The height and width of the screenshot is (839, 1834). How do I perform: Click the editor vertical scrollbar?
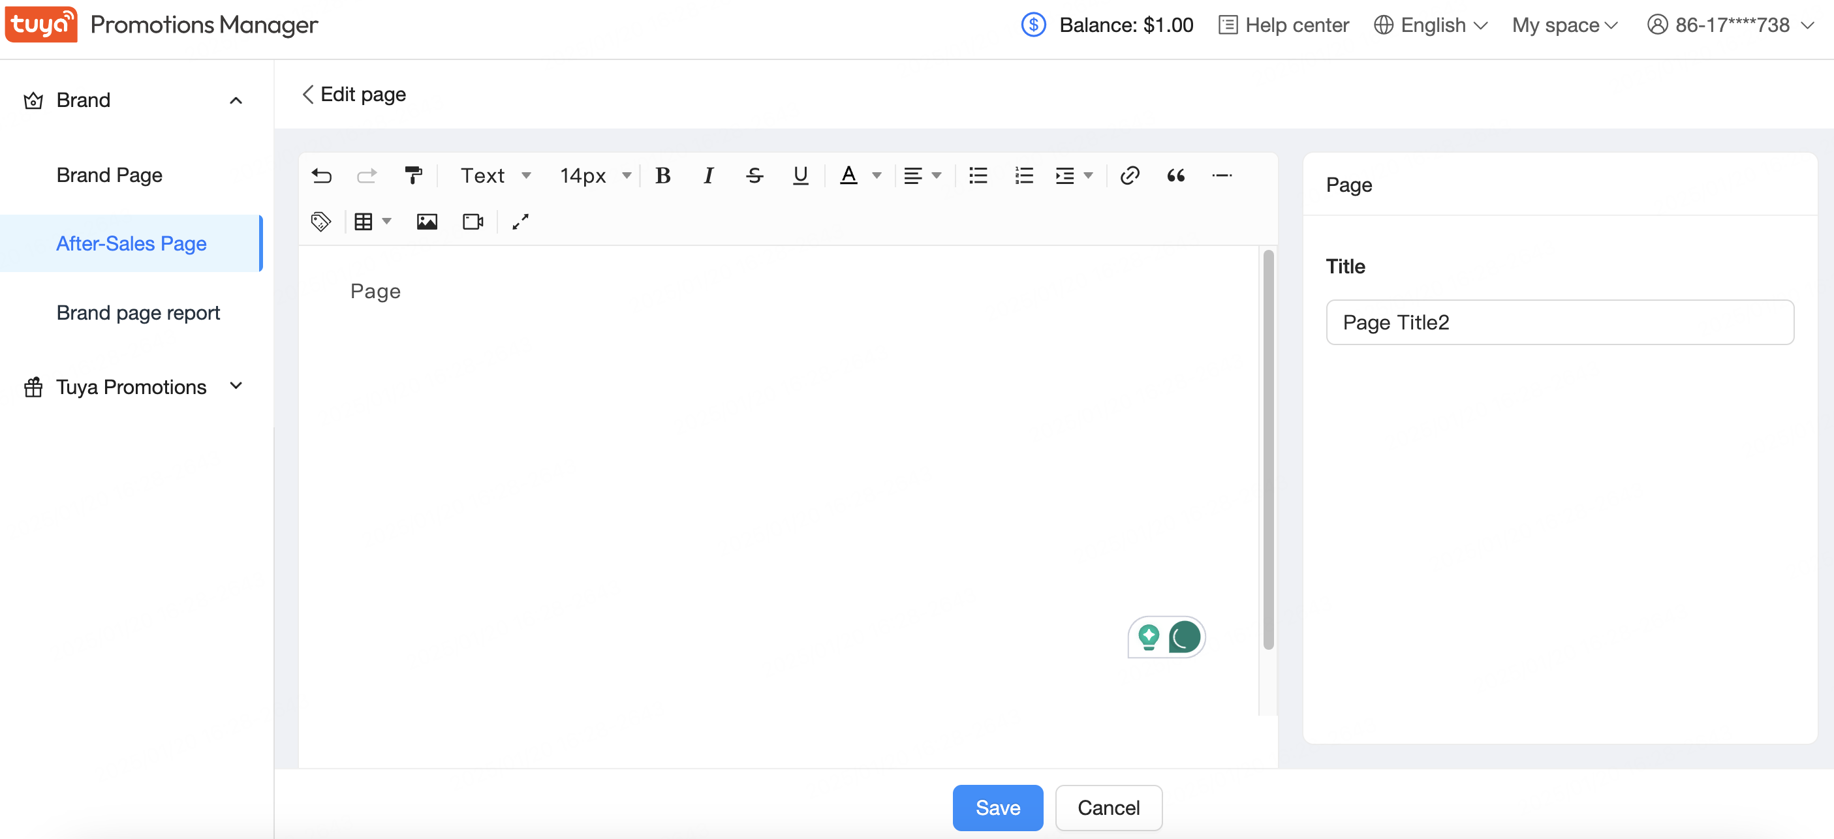pyautogui.click(x=1267, y=450)
